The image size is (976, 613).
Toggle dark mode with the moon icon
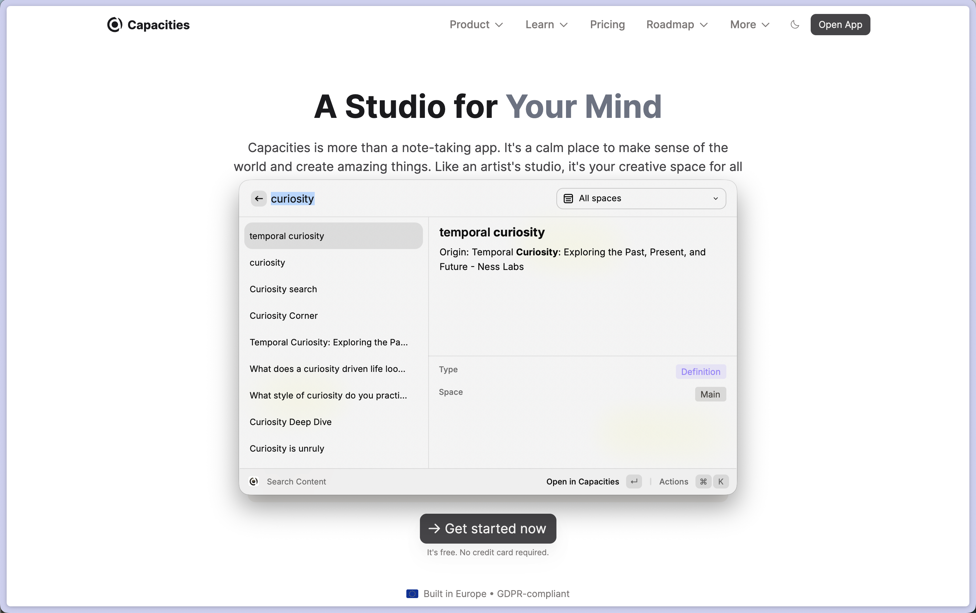795,25
